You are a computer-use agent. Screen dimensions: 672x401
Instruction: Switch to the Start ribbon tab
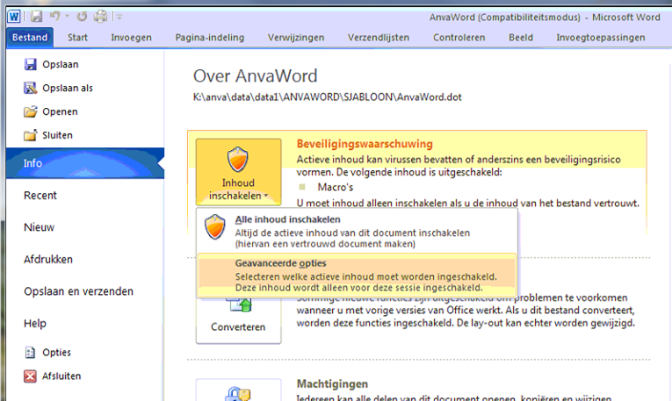coord(77,38)
